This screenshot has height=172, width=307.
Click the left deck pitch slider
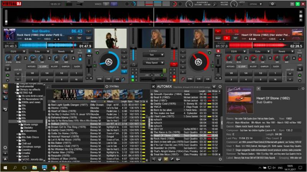click(x=89, y=67)
